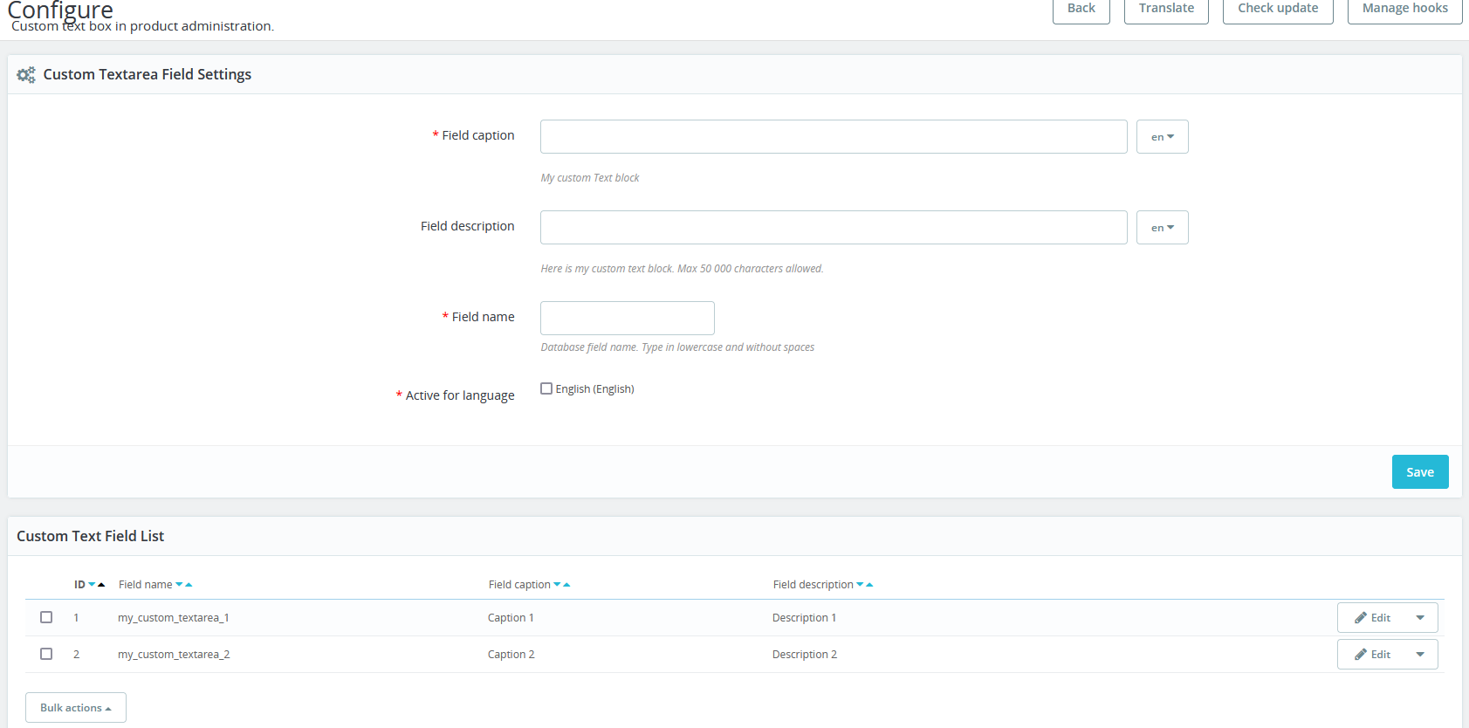
Task: Click the Custom Text Field List heading
Action: [90, 536]
